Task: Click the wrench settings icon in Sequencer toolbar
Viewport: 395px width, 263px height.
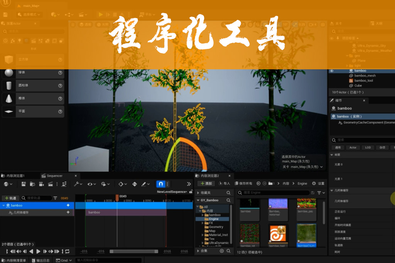Action: 77,185
